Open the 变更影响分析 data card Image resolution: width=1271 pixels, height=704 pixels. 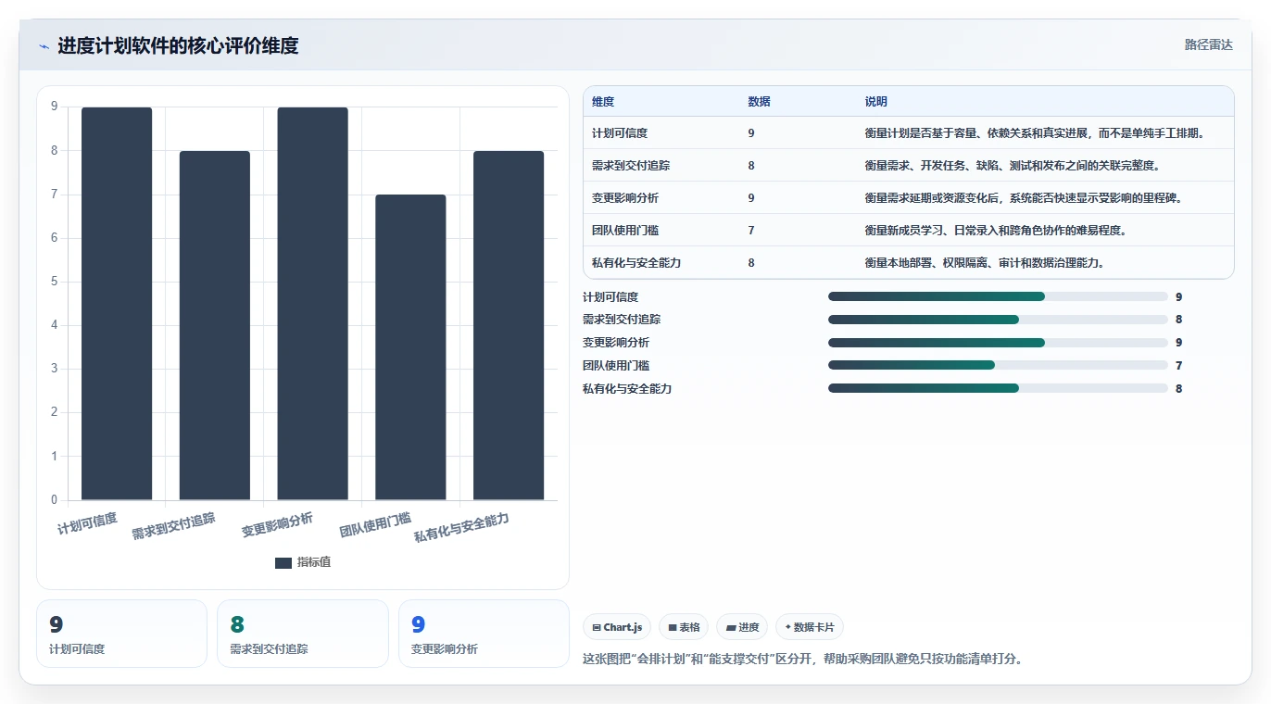pyautogui.click(x=484, y=634)
